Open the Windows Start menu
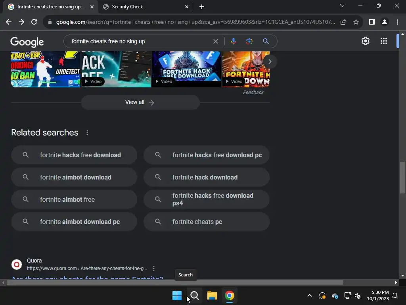Viewport: 406px width, 305px height. coord(177,295)
